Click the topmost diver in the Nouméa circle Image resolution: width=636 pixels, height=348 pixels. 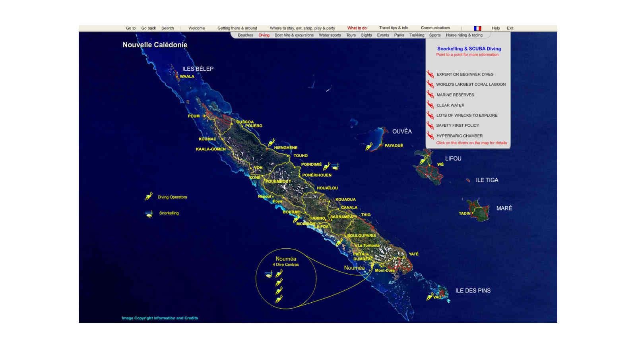(279, 273)
